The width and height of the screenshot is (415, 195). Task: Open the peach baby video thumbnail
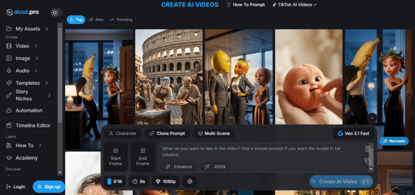coord(308,76)
